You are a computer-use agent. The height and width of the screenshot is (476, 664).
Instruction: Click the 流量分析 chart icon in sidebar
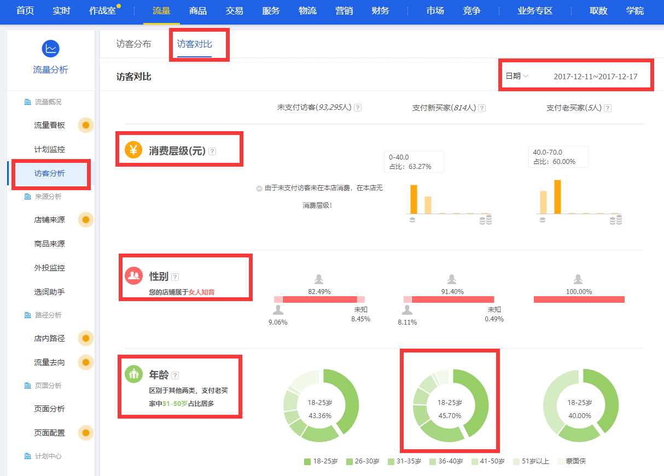pyautogui.click(x=50, y=49)
